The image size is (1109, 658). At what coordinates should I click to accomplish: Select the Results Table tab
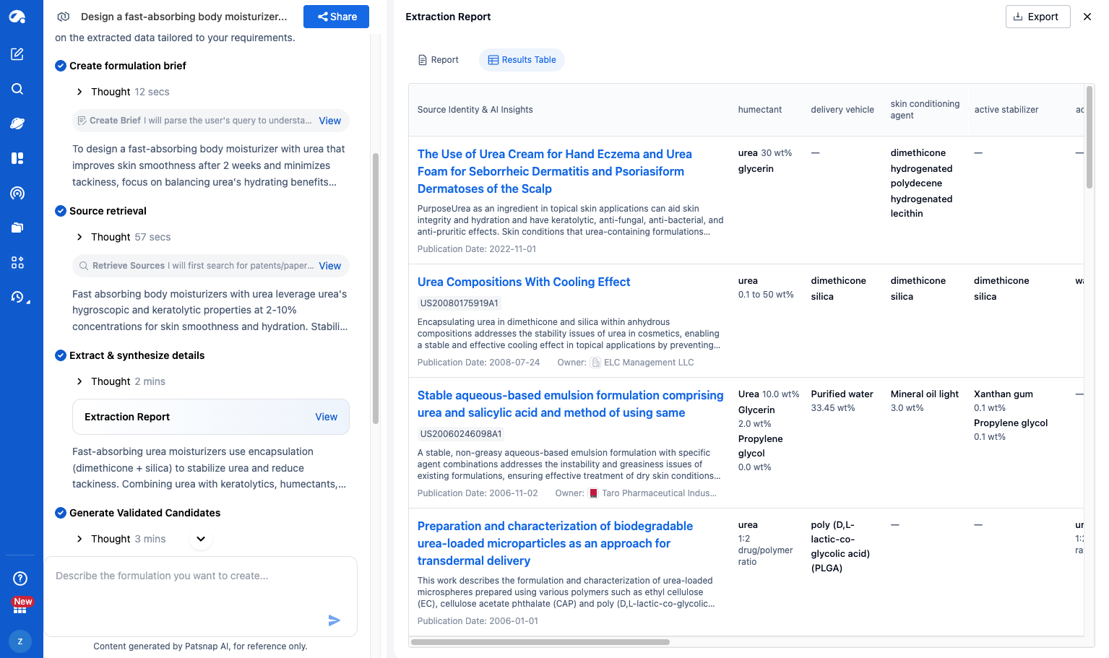522,60
